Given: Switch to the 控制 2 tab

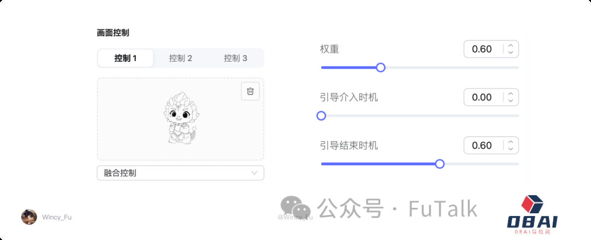Looking at the screenshot, I should [x=181, y=58].
